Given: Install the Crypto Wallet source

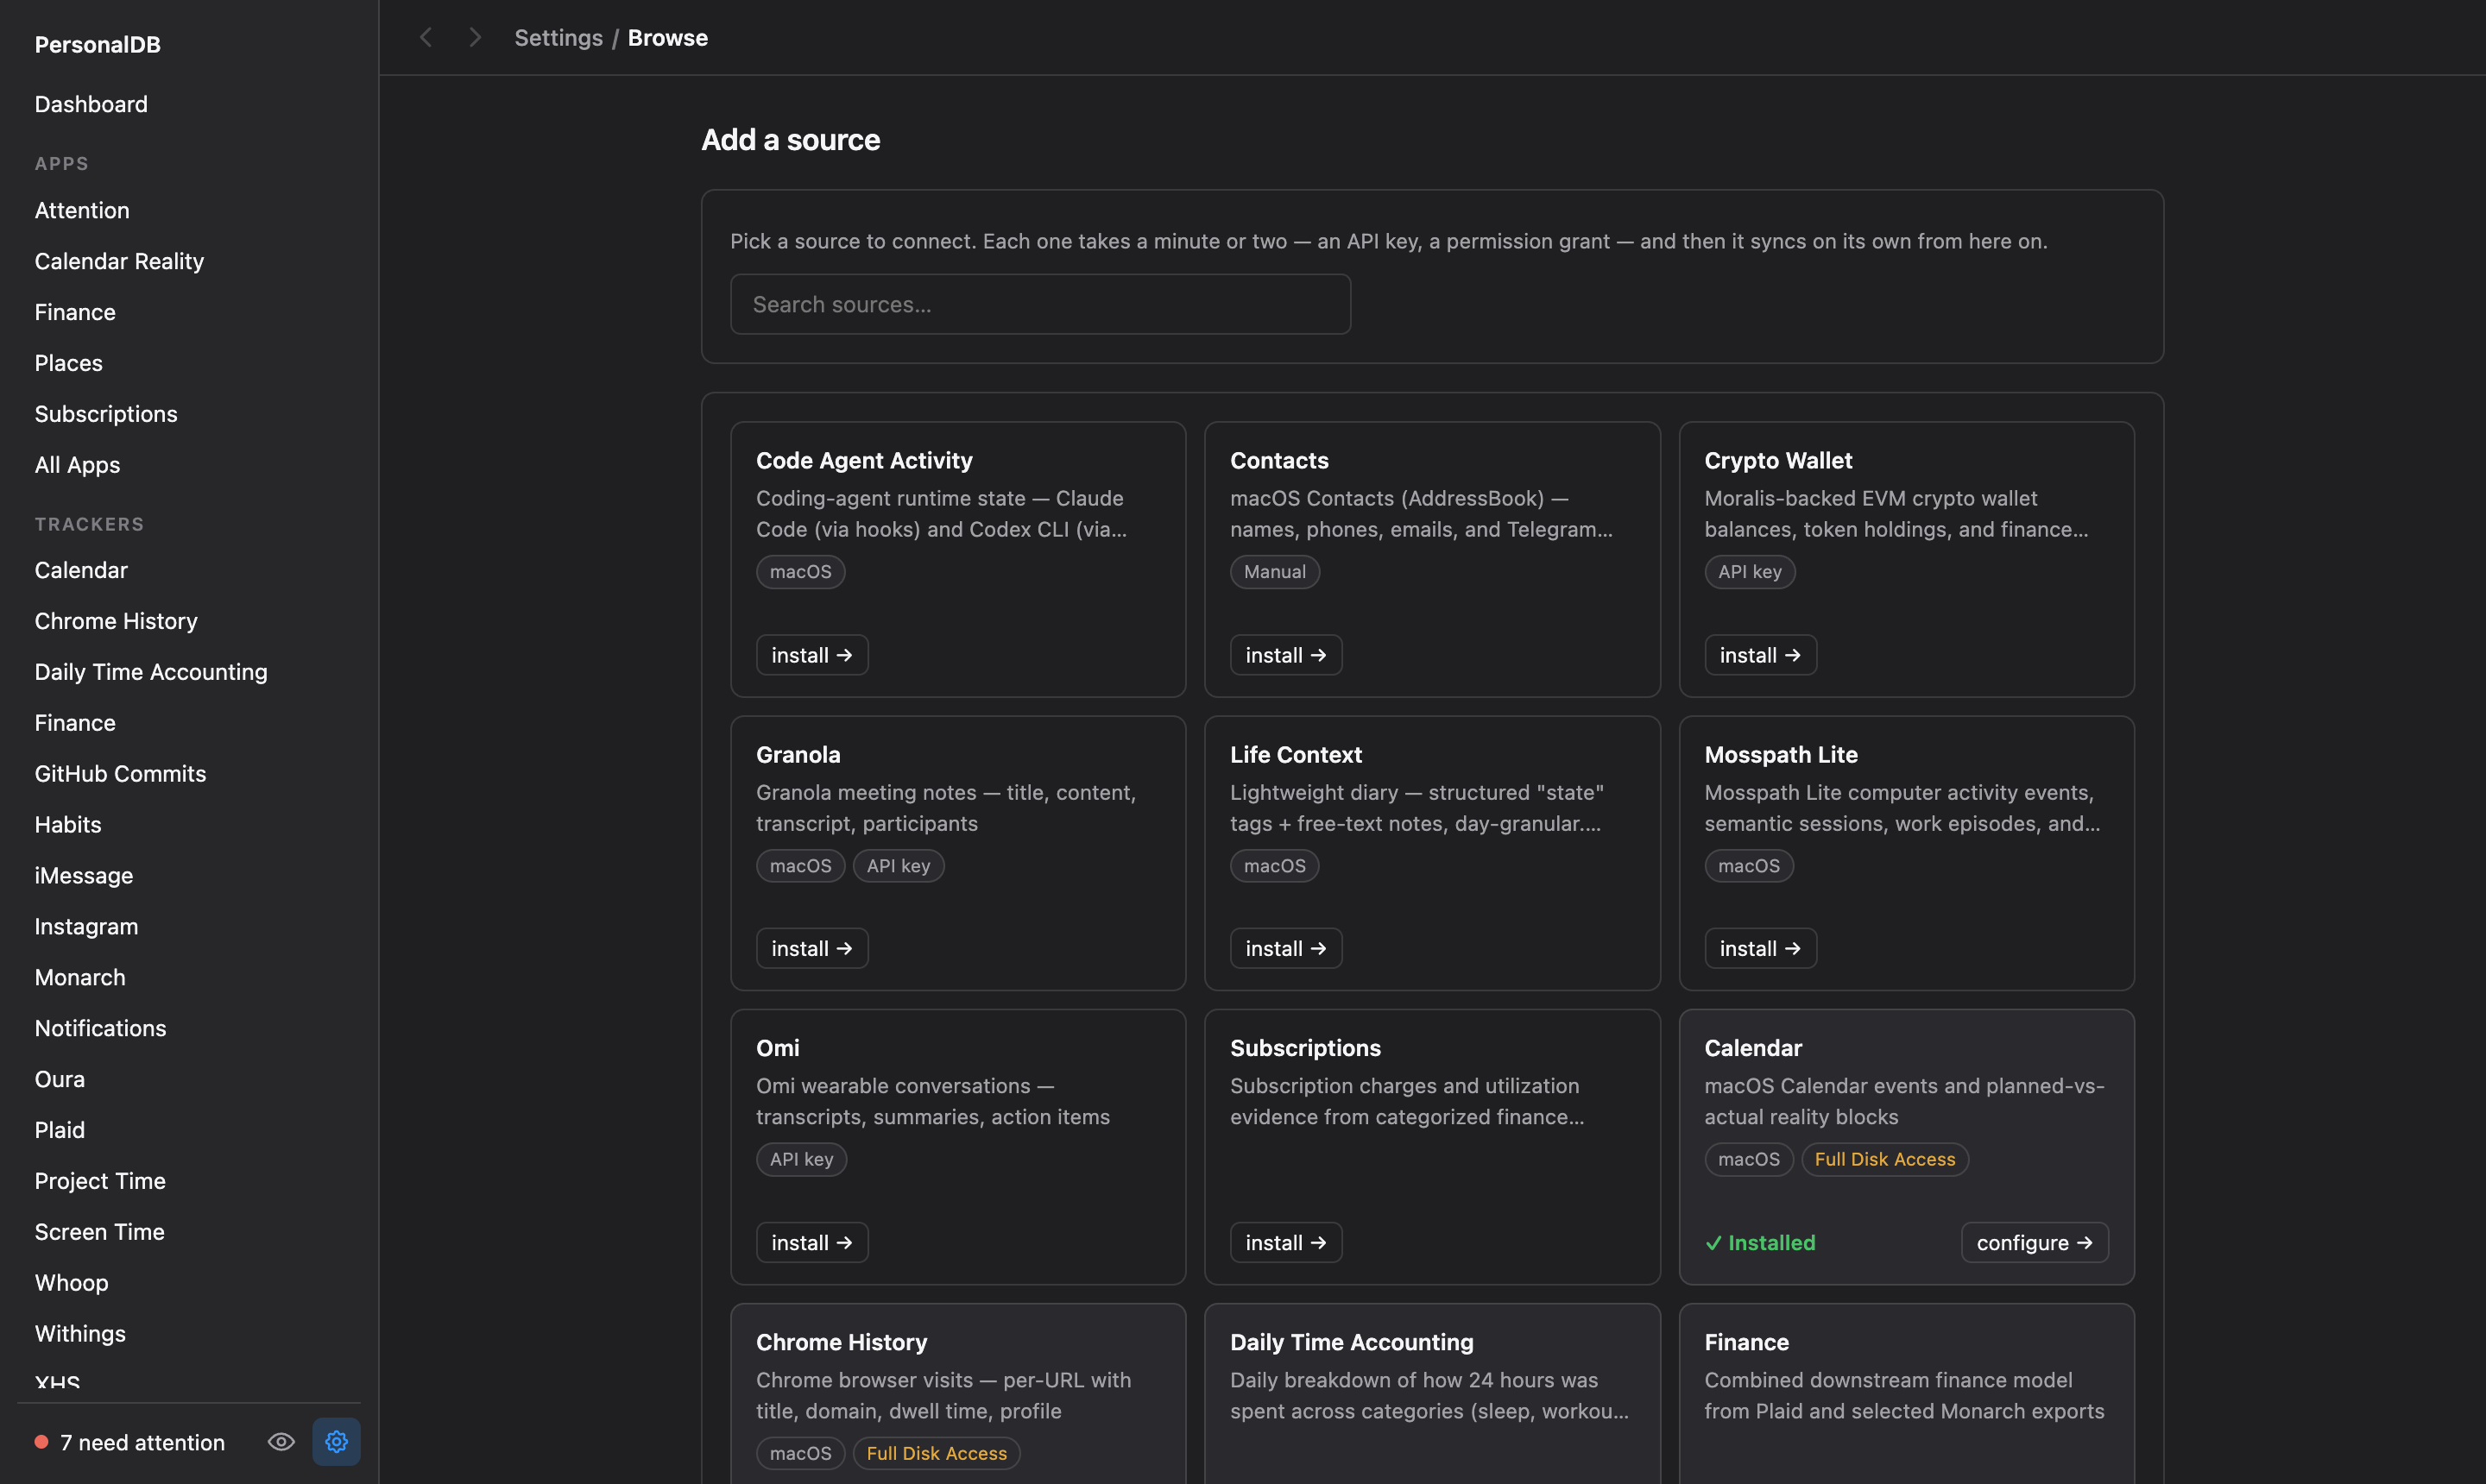Looking at the screenshot, I should click(x=1761, y=655).
